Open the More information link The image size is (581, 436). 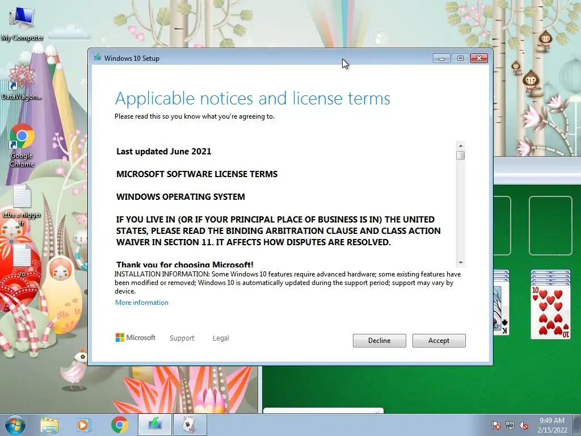point(141,303)
